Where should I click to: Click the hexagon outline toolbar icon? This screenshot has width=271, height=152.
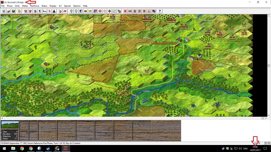(105, 11)
